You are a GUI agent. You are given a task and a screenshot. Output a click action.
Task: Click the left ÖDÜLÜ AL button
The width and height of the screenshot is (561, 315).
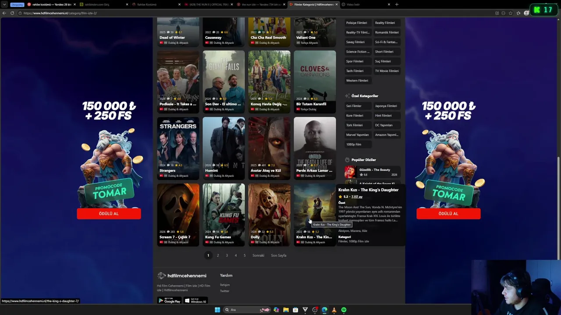click(x=109, y=213)
